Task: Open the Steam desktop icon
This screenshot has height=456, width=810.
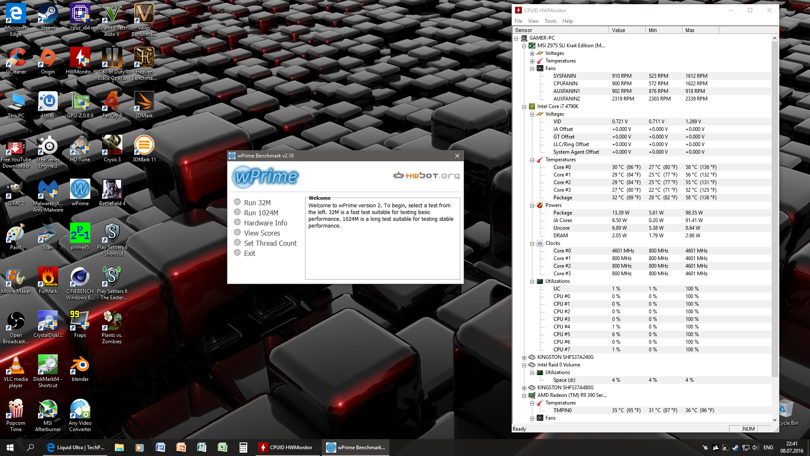Action: tap(48, 17)
